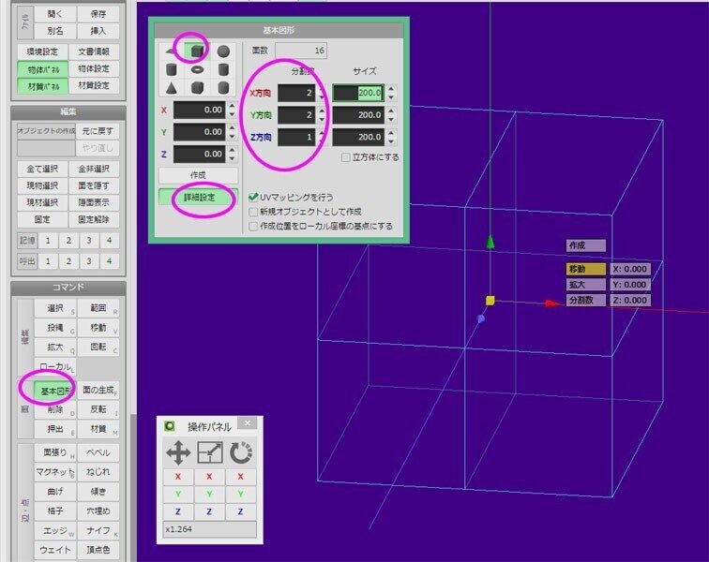709x562 pixels.
Task: Increase X position value with up arrow
Action: coord(232,106)
